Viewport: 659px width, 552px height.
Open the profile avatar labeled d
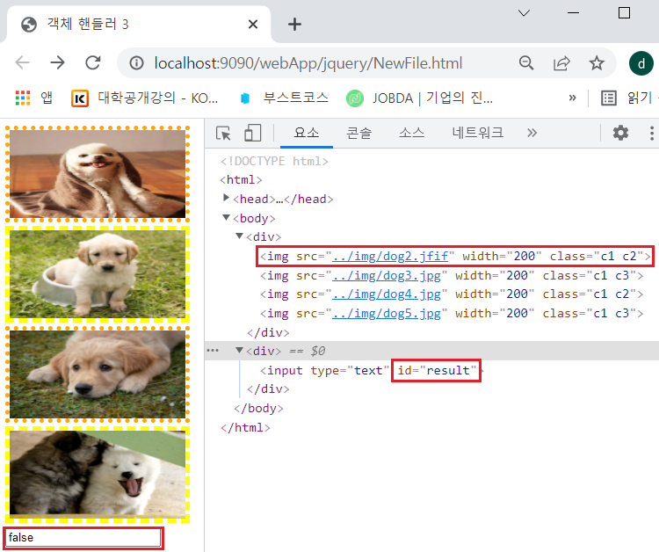tap(641, 63)
